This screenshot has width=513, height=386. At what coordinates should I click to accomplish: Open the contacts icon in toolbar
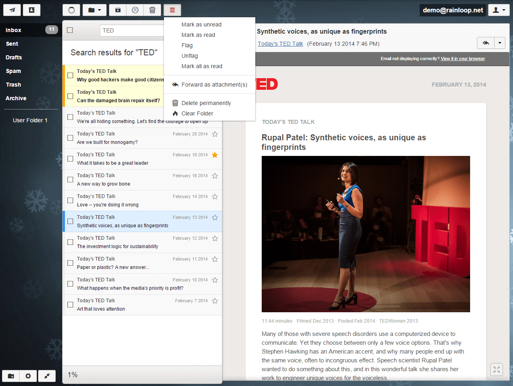click(32, 10)
